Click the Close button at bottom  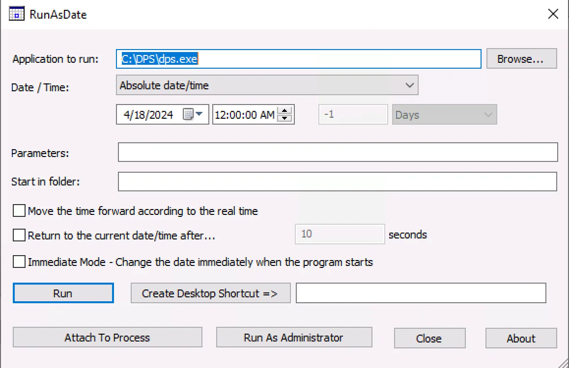(x=429, y=338)
